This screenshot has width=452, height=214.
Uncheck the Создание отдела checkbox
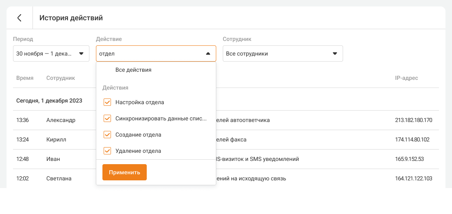107,135
